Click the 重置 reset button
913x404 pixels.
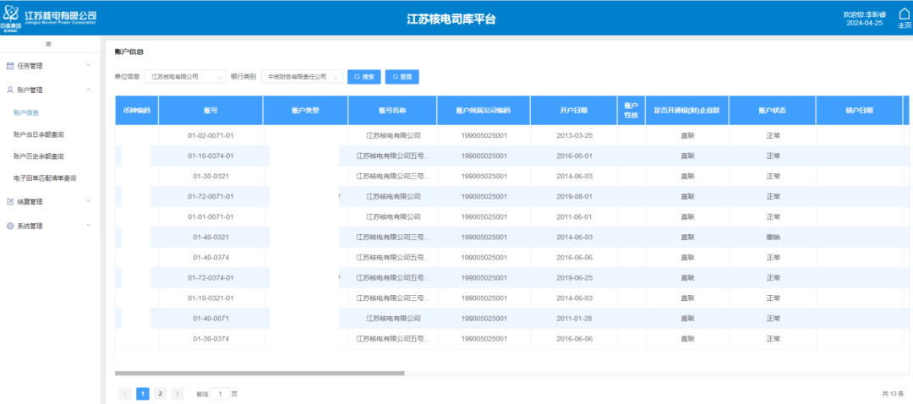[x=402, y=76]
